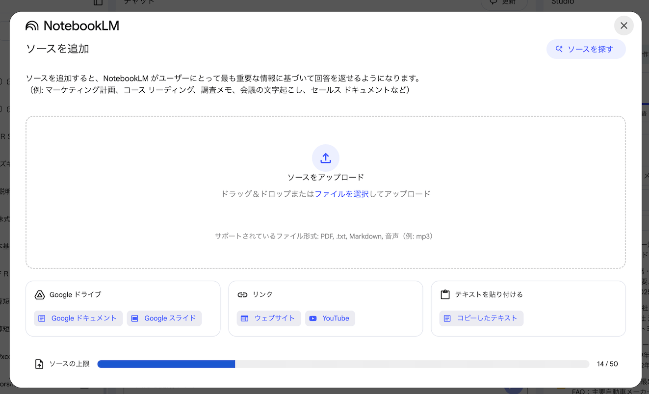Click the NotebookLM logo
The image size is (649, 394).
click(x=72, y=26)
